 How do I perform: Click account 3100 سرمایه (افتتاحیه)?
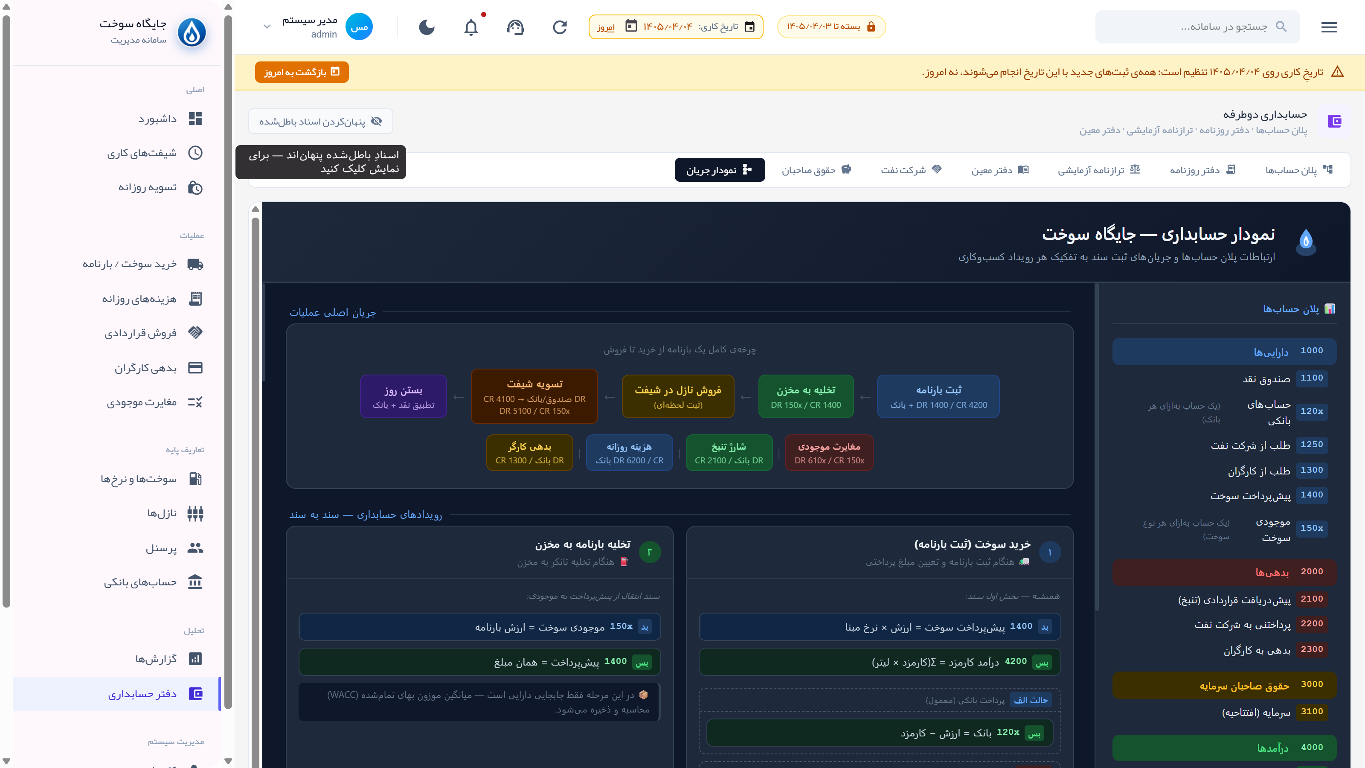1224,712
